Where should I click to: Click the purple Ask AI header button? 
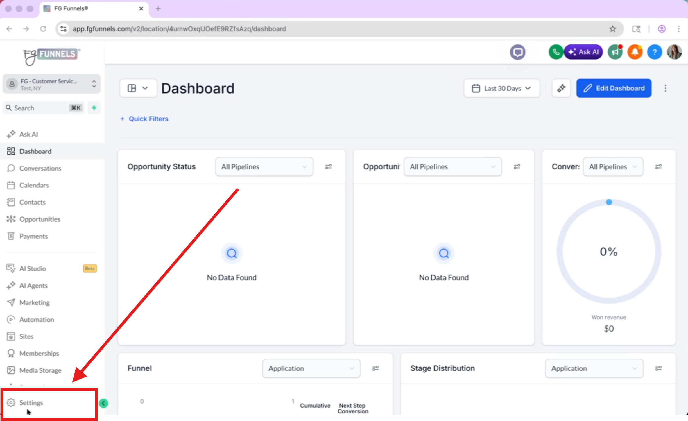click(583, 52)
